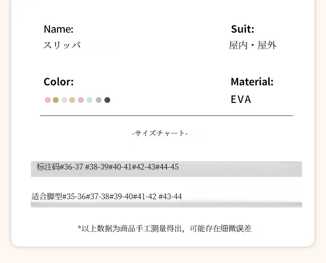
Task: Select the beige tan color dot
Action: tap(72, 100)
